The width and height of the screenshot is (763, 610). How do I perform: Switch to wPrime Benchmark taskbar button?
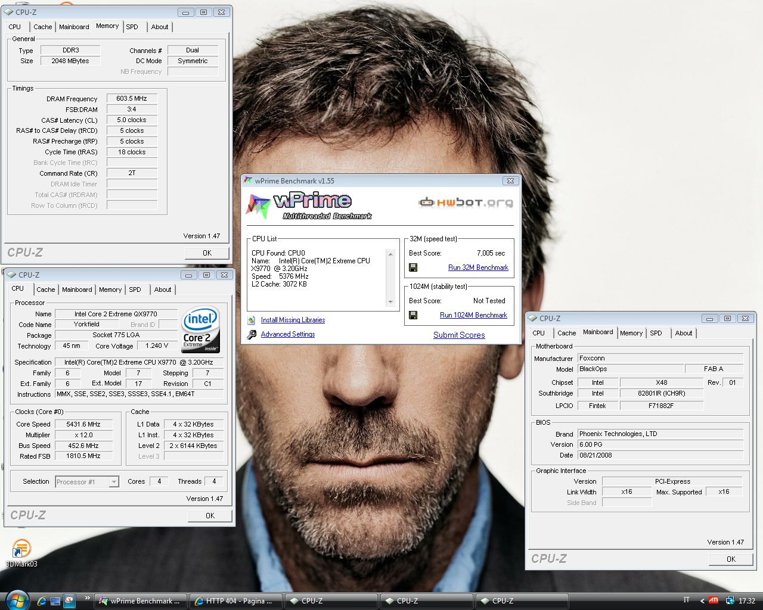(x=141, y=601)
